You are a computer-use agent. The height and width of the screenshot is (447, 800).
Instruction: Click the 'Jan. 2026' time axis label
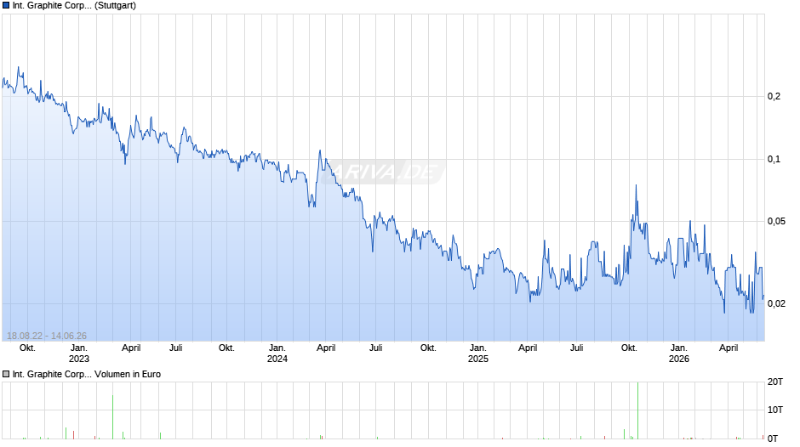[679, 354]
